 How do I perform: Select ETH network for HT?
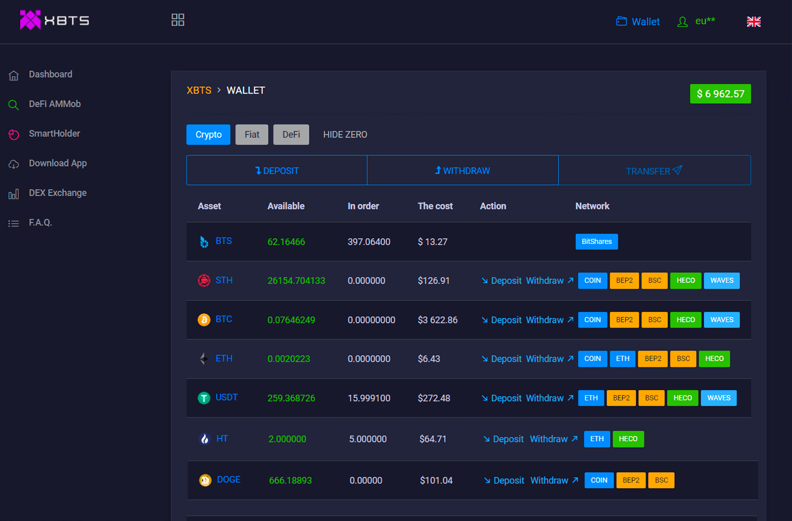point(597,439)
